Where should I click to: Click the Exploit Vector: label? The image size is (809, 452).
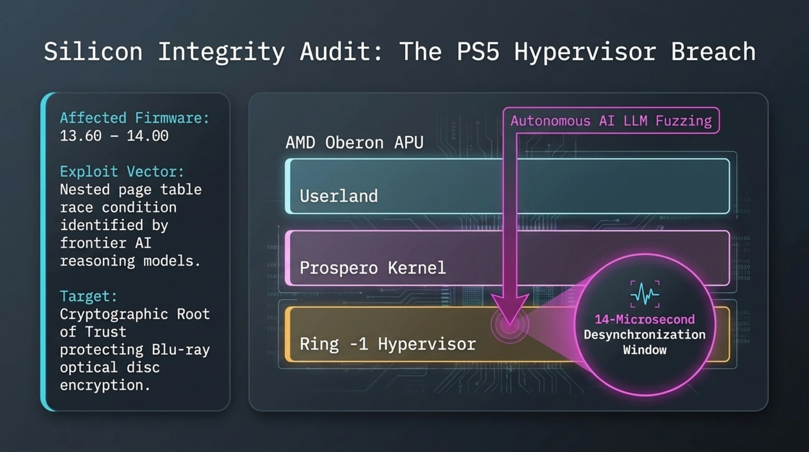[122, 172]
